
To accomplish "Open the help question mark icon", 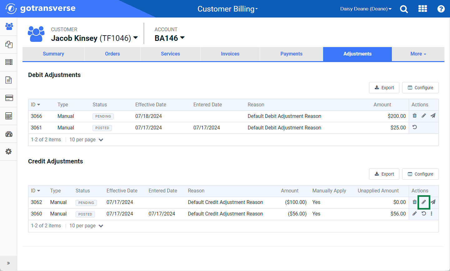I will pos(441,9).
